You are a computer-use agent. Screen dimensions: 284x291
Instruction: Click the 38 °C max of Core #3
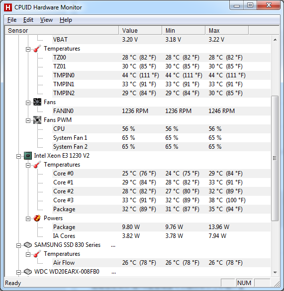pyautogui.click(x=227, y=200)
